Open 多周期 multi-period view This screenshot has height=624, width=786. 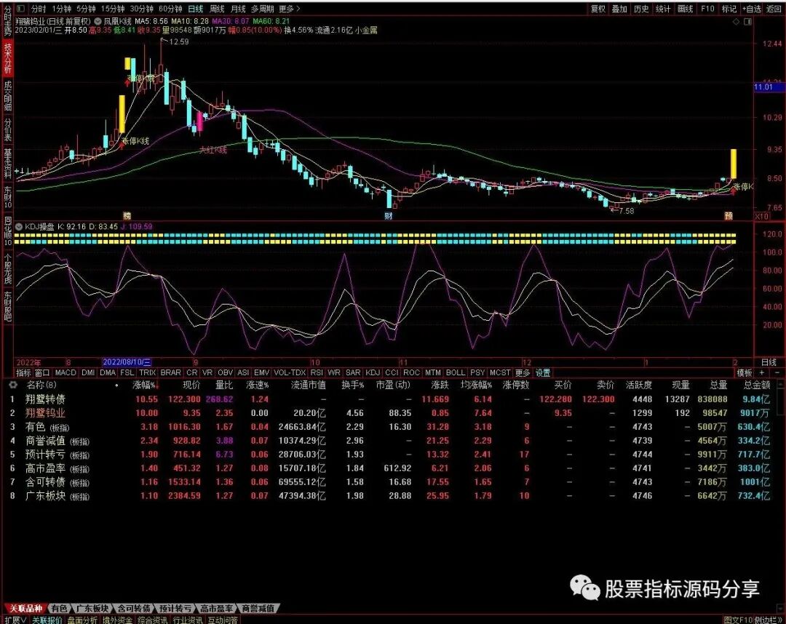coord(262,9)
